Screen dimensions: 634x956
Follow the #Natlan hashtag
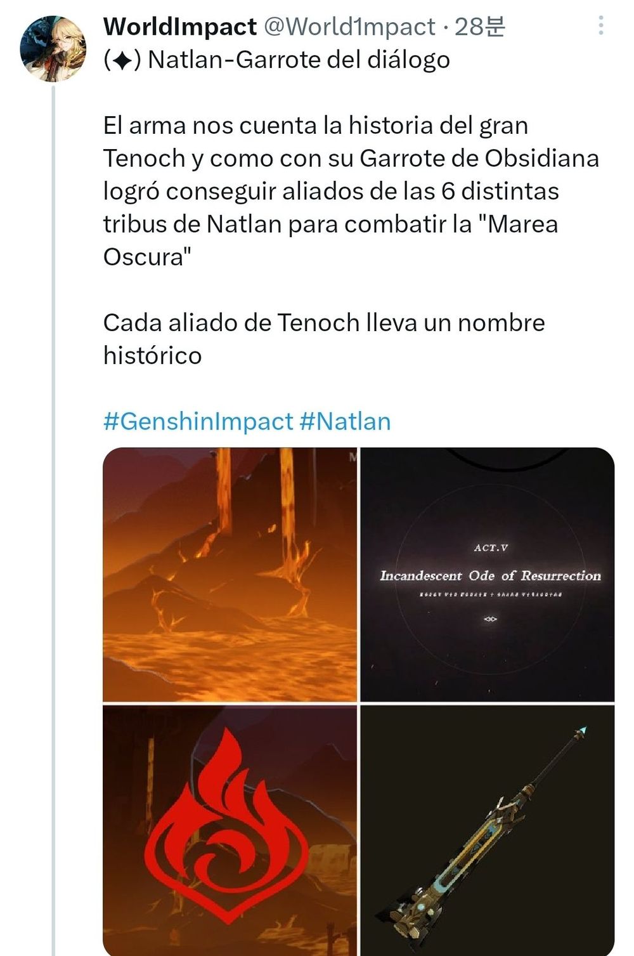(x=345, y=421)
